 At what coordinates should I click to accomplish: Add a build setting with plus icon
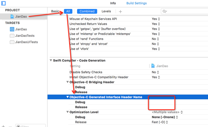[x=120, y=12]
